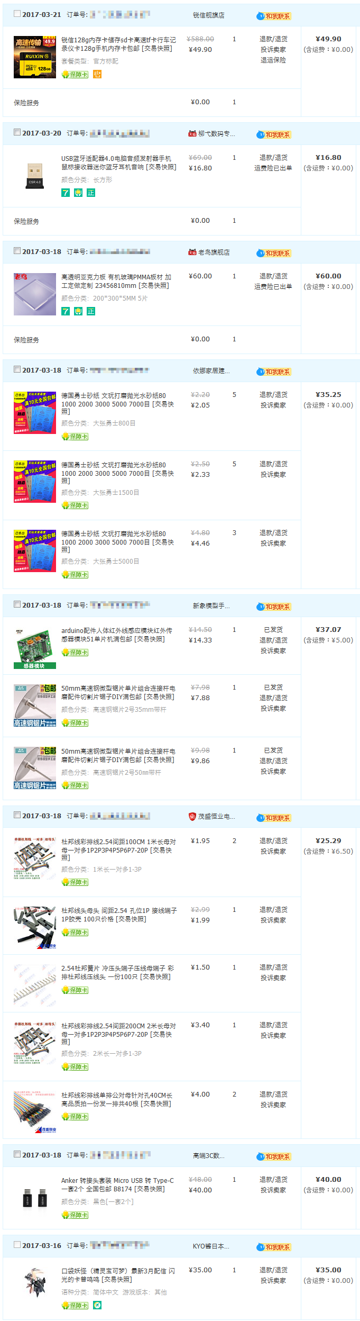Tick the 2017-03-20 order checkbox
The height and width of the screenshot is (1321, 360).
(17, 132)
